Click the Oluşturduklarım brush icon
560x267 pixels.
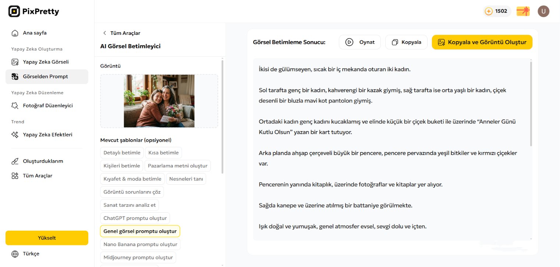point(15,161)
